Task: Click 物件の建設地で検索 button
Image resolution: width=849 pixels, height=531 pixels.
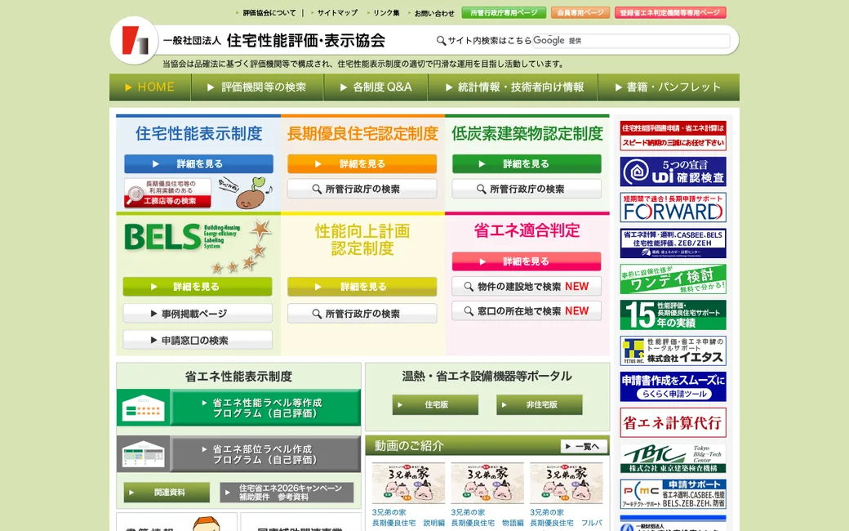Action: coord(527,286)
